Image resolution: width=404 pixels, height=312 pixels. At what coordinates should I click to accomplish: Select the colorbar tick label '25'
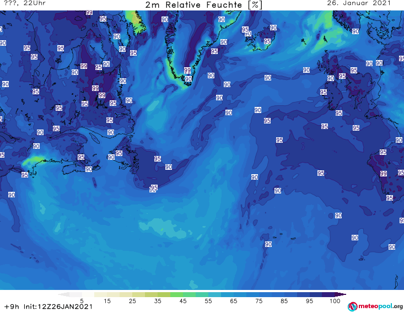[x=132, y=301]
